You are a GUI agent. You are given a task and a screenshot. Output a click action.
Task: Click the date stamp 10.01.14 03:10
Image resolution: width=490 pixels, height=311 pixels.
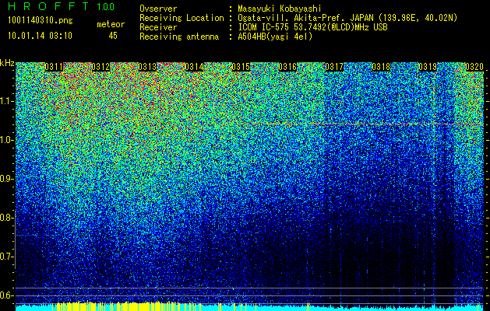point(40,36)
